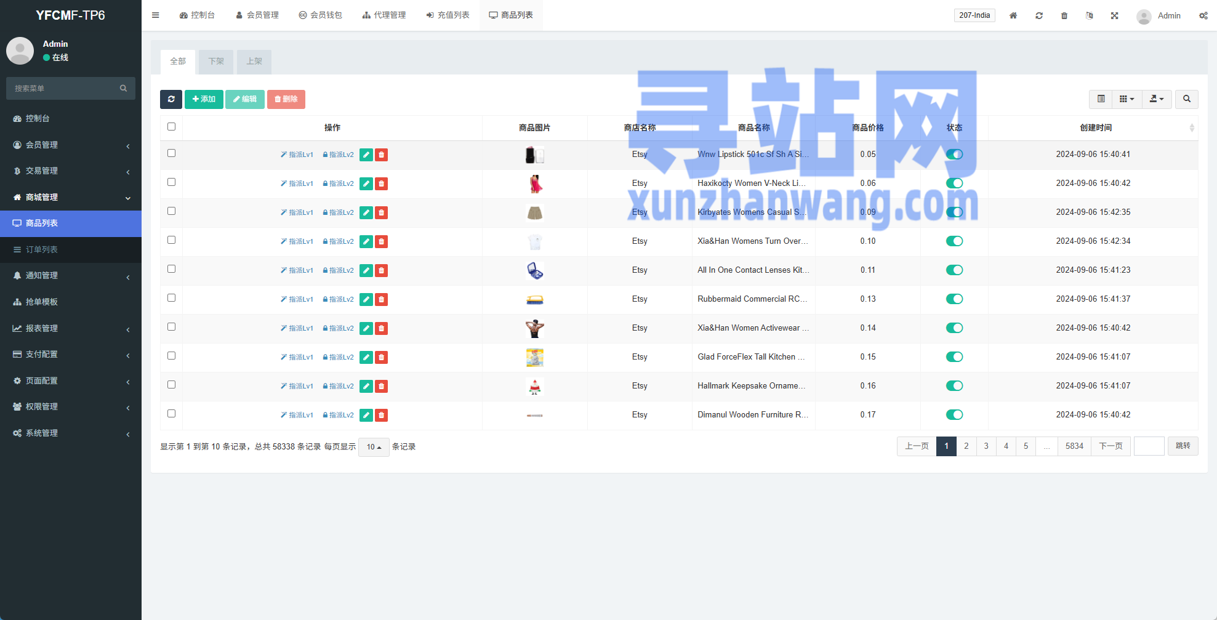Image resolution: width=1217 pixels, height=620 pixels.
Task: Click green edit icon for Wnw Lipstick row
Action: [x=366, y=155]
